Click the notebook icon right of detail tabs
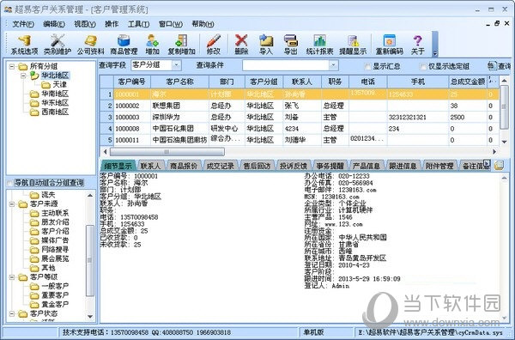Viewport: 515px width, 340px height. (x=499, y=165)
